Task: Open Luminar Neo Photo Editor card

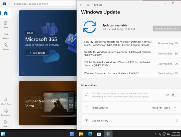Action: coord(48,103)
